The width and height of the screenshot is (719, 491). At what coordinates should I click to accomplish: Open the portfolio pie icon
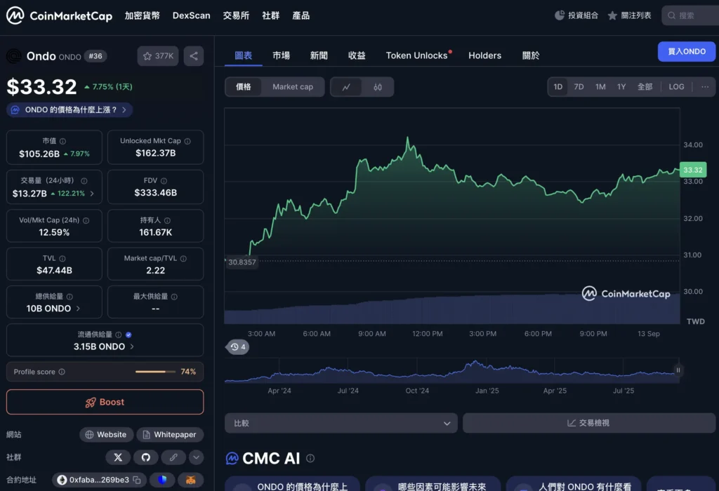(560, 15)
